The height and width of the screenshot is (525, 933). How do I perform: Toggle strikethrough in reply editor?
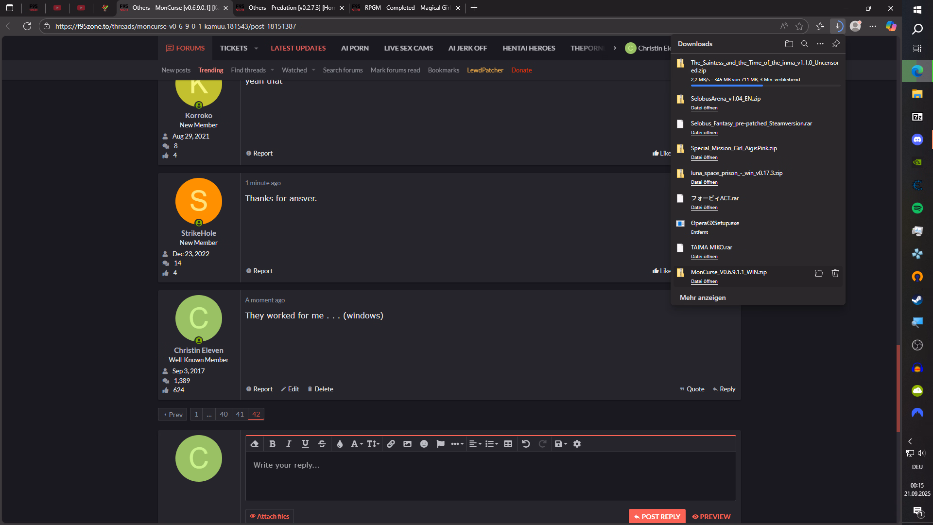(322, 444)
